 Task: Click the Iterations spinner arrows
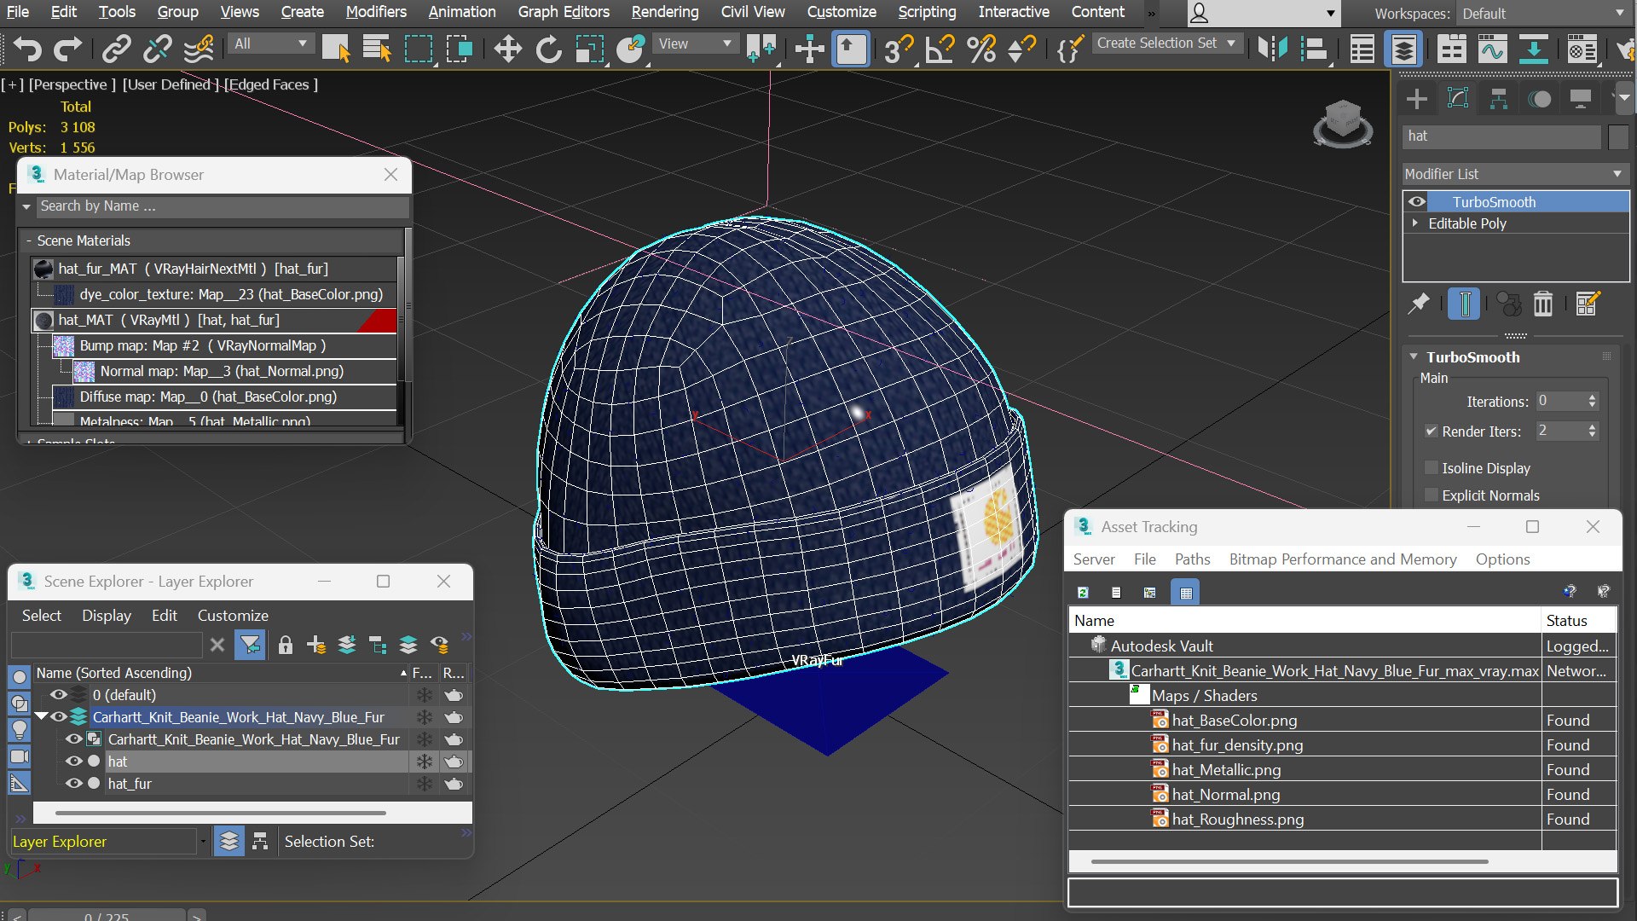tap(1592, 401)
